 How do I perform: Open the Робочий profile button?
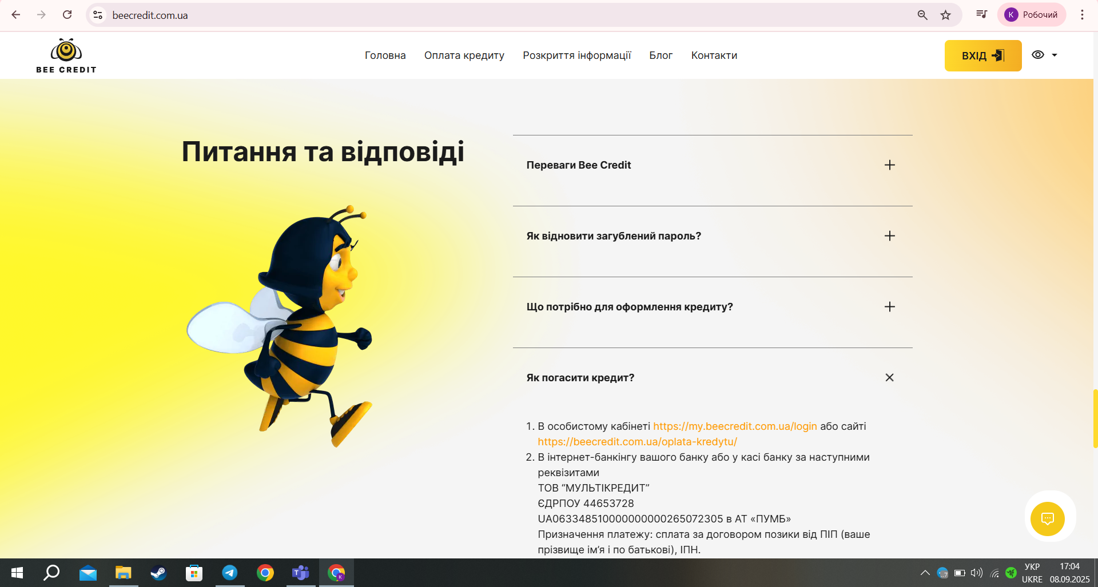[1032, 15]
